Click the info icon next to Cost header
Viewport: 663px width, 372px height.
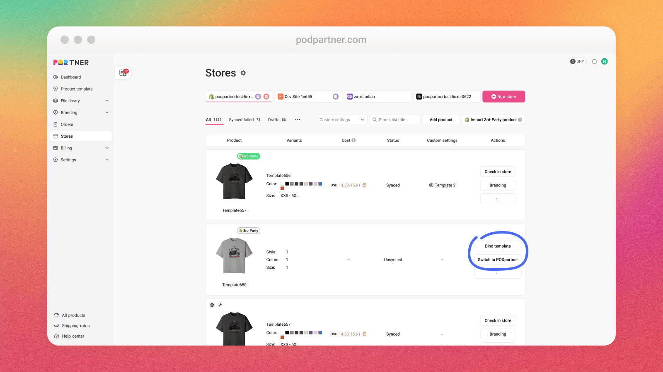353,140
